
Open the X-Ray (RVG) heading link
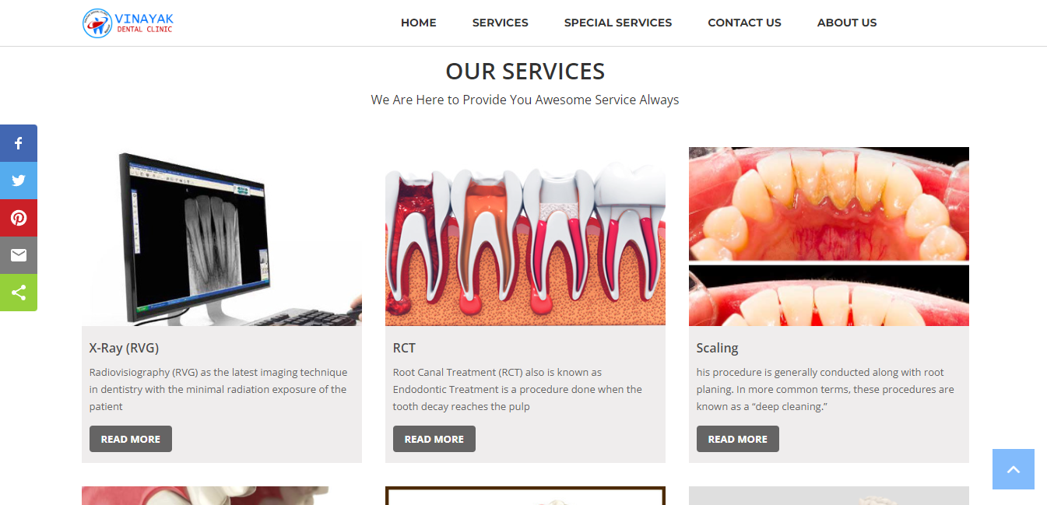(x=124, y=348)
